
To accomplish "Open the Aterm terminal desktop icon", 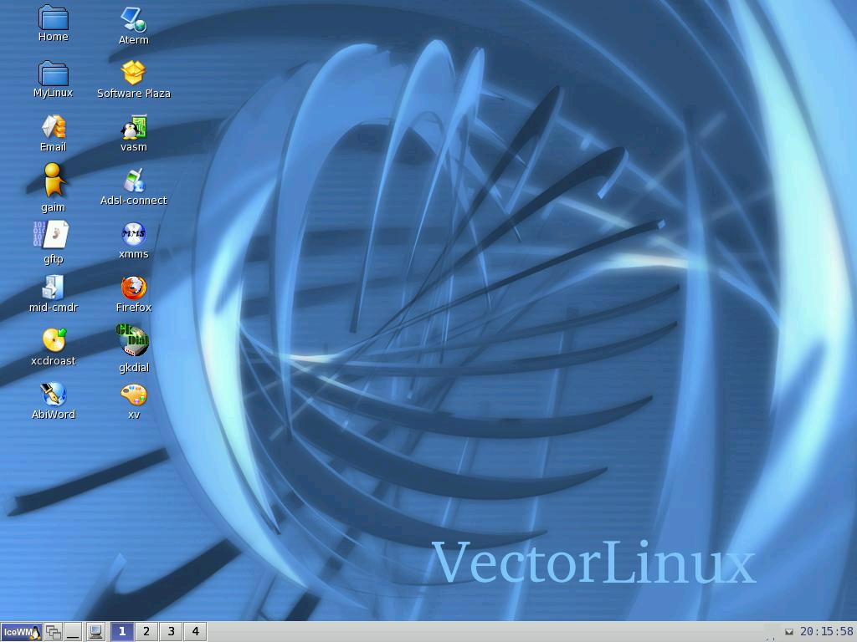I will (x=133, y=19).
